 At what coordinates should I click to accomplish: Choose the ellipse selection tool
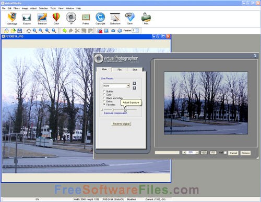(113, 31)
